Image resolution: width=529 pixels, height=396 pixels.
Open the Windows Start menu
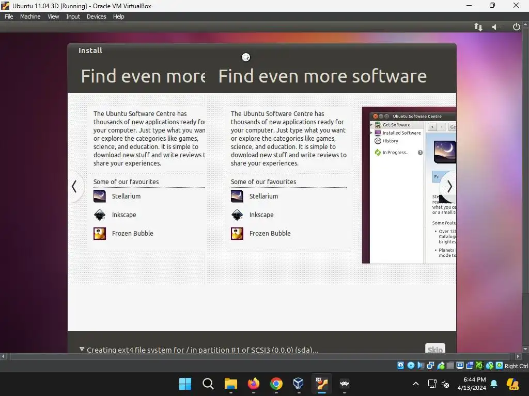(x=185, y=384)
